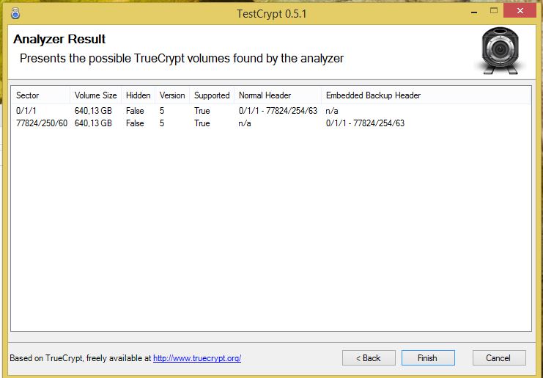Image resolution: width=543 pixels, height=378 pixels.
Task: Click the TestCrypt lock icon in title bar
Action: pos(15,13)
